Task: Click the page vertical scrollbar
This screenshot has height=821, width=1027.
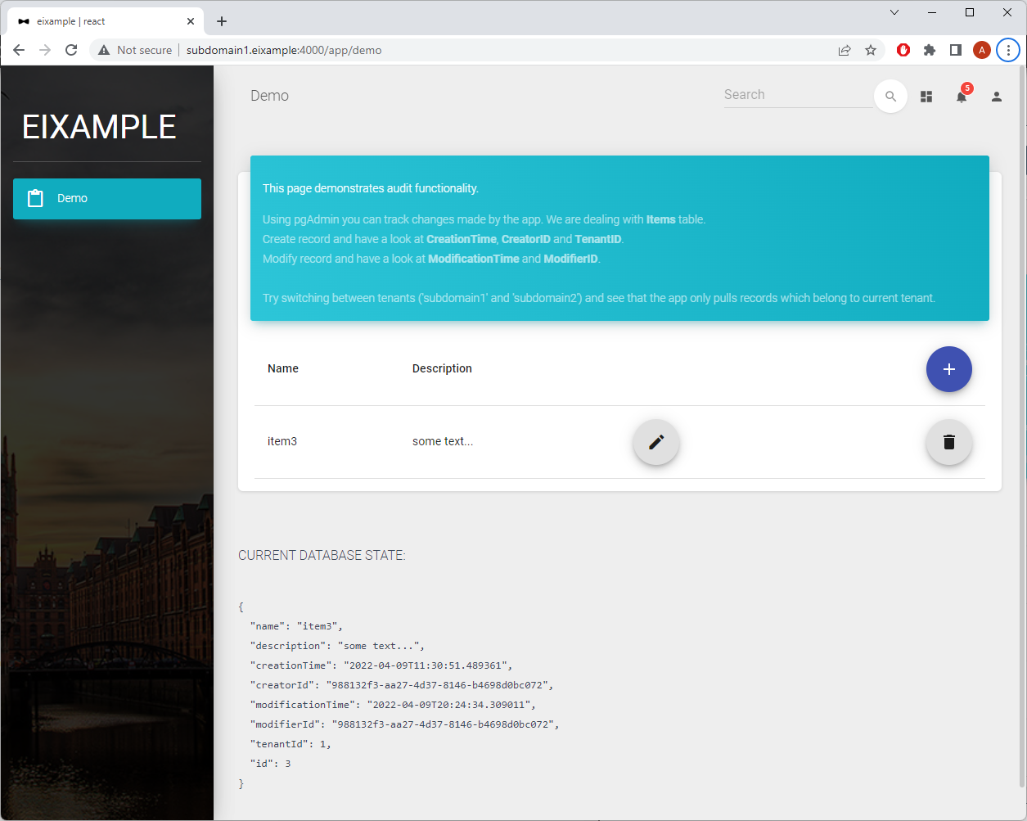Action: click(x=1022, y=426)
